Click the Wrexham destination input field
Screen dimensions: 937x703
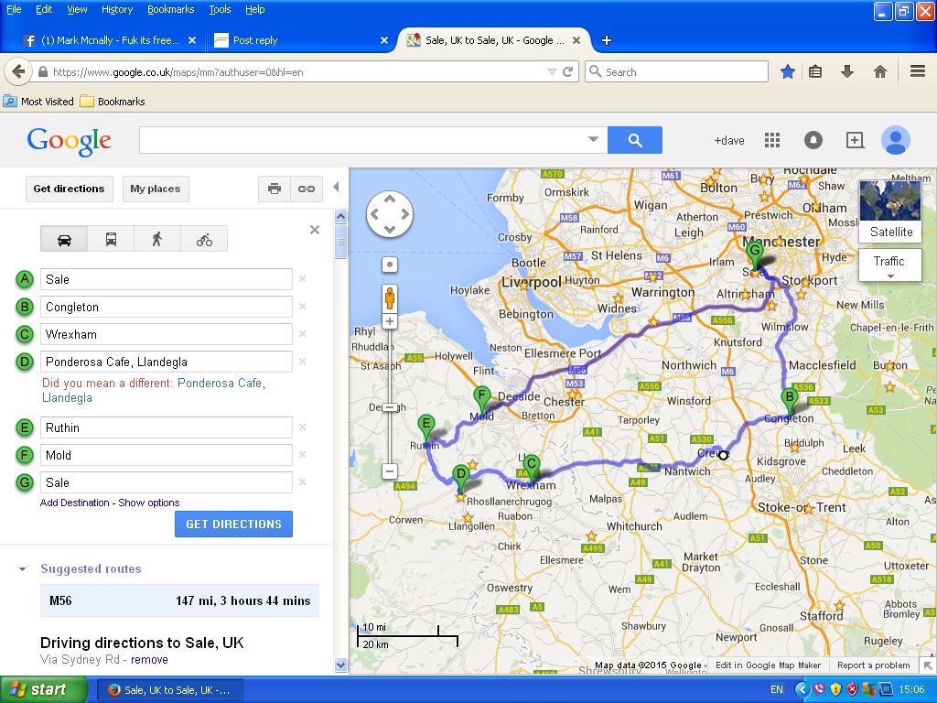[167, 334]
